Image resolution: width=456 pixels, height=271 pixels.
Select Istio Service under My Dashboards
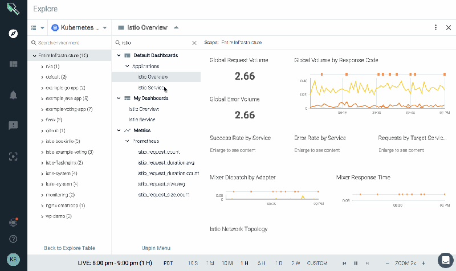(142, 120)
